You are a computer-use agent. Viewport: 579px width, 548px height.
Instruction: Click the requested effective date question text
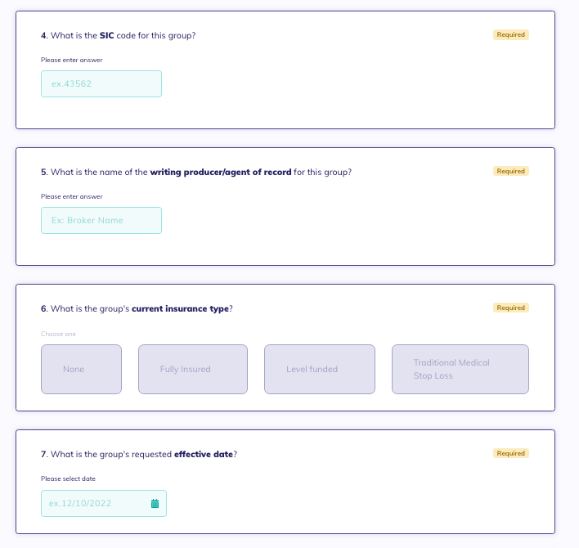[139, 454]
